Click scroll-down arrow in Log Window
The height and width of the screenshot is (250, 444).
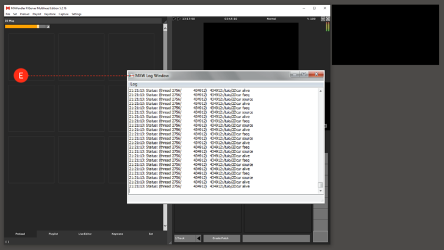point(321,191)
